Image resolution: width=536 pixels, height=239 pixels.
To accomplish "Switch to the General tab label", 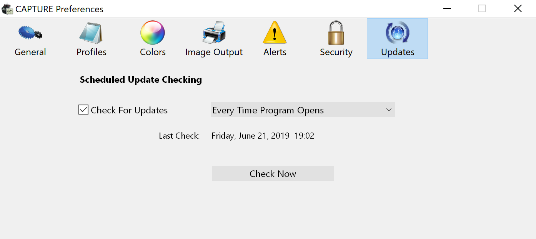I will coord(30,52).
